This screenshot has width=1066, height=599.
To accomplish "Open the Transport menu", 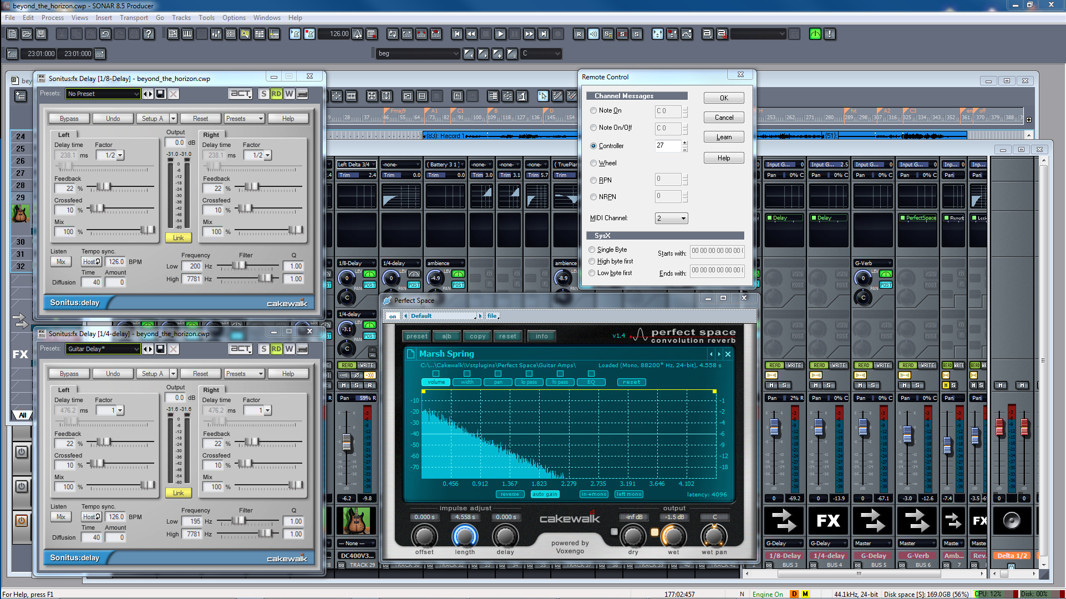I will [x=134, y=18].
